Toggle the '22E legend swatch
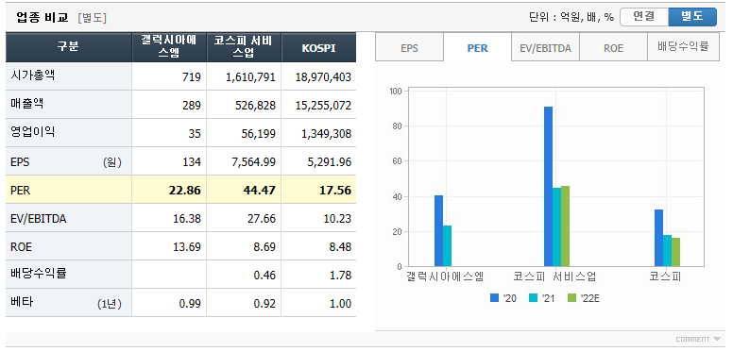The image size is (733, 352). (x=571, y=298)
